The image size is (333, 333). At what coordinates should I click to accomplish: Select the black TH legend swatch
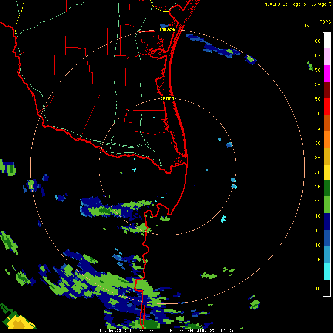coord(327,288)
